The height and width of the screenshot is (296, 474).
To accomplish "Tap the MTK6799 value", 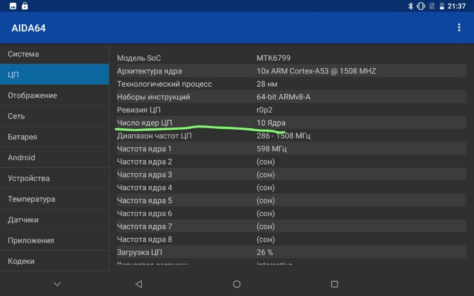I will pyautogui.click(x=273, y=58).
